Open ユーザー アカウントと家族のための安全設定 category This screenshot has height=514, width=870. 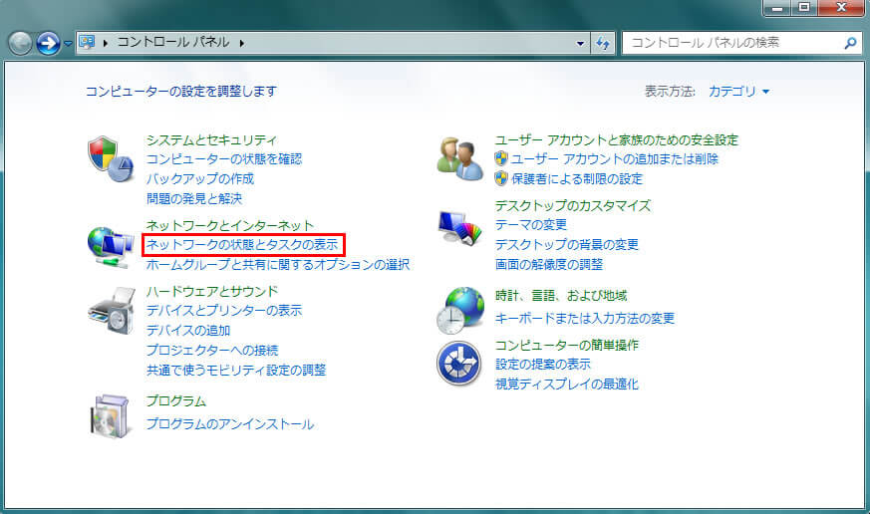pos(617,139)
